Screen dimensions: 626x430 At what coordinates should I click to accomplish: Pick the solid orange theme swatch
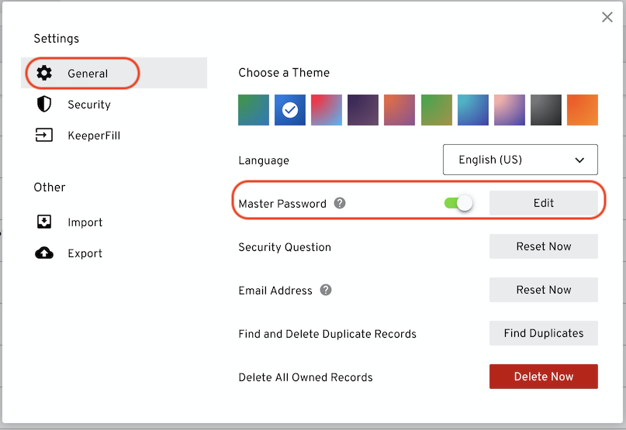point(583,110)
